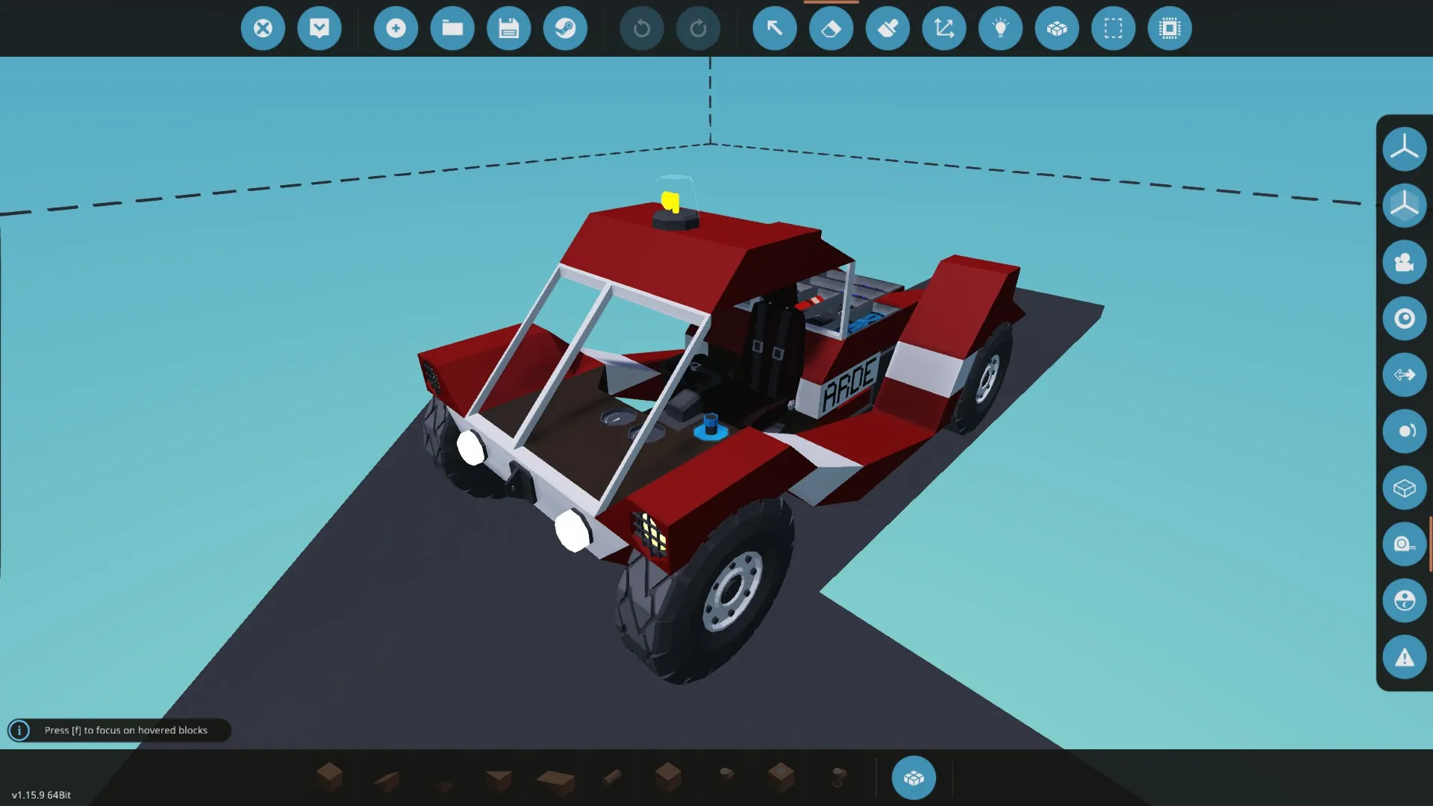This screenshot has height=806, width=1433.
Task: Click the logic lightbulb tool
Action: tap(1000, 28)
